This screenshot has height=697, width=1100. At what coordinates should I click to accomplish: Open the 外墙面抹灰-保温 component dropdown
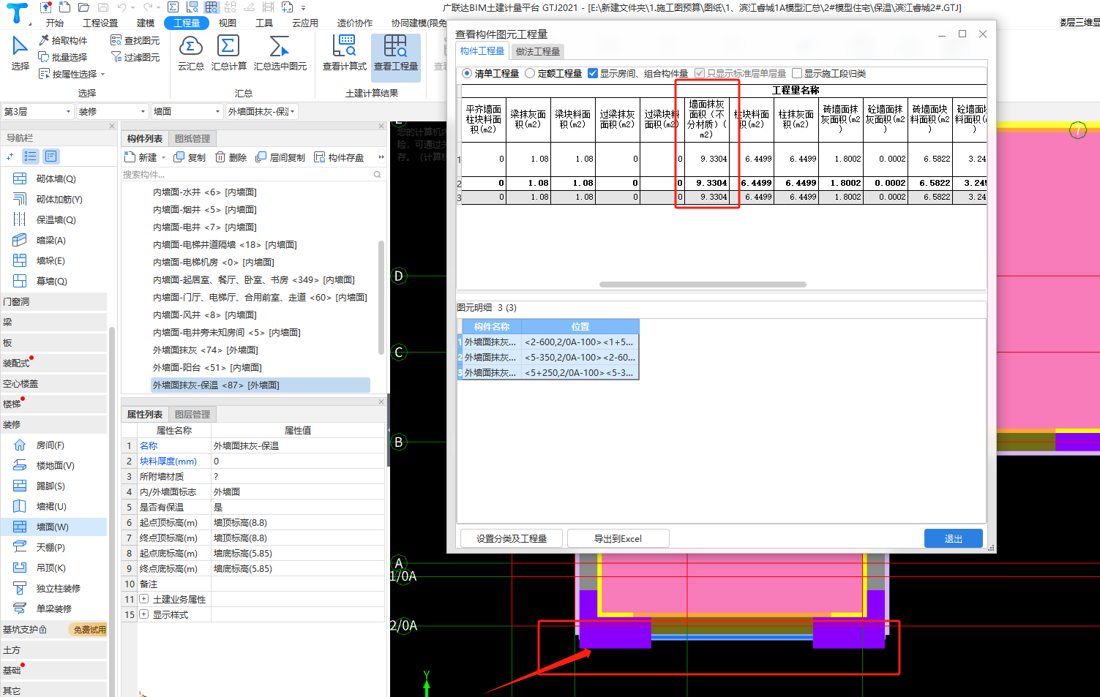[261, 111]
